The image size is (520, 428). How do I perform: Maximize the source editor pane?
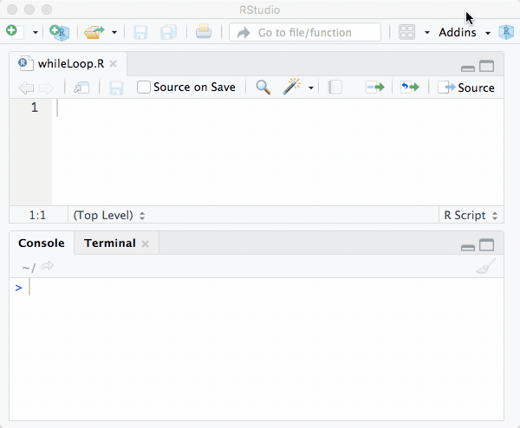pos(486,67)
